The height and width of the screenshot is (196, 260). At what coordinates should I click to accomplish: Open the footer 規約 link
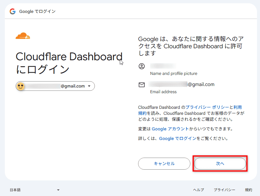click(248, 190)
